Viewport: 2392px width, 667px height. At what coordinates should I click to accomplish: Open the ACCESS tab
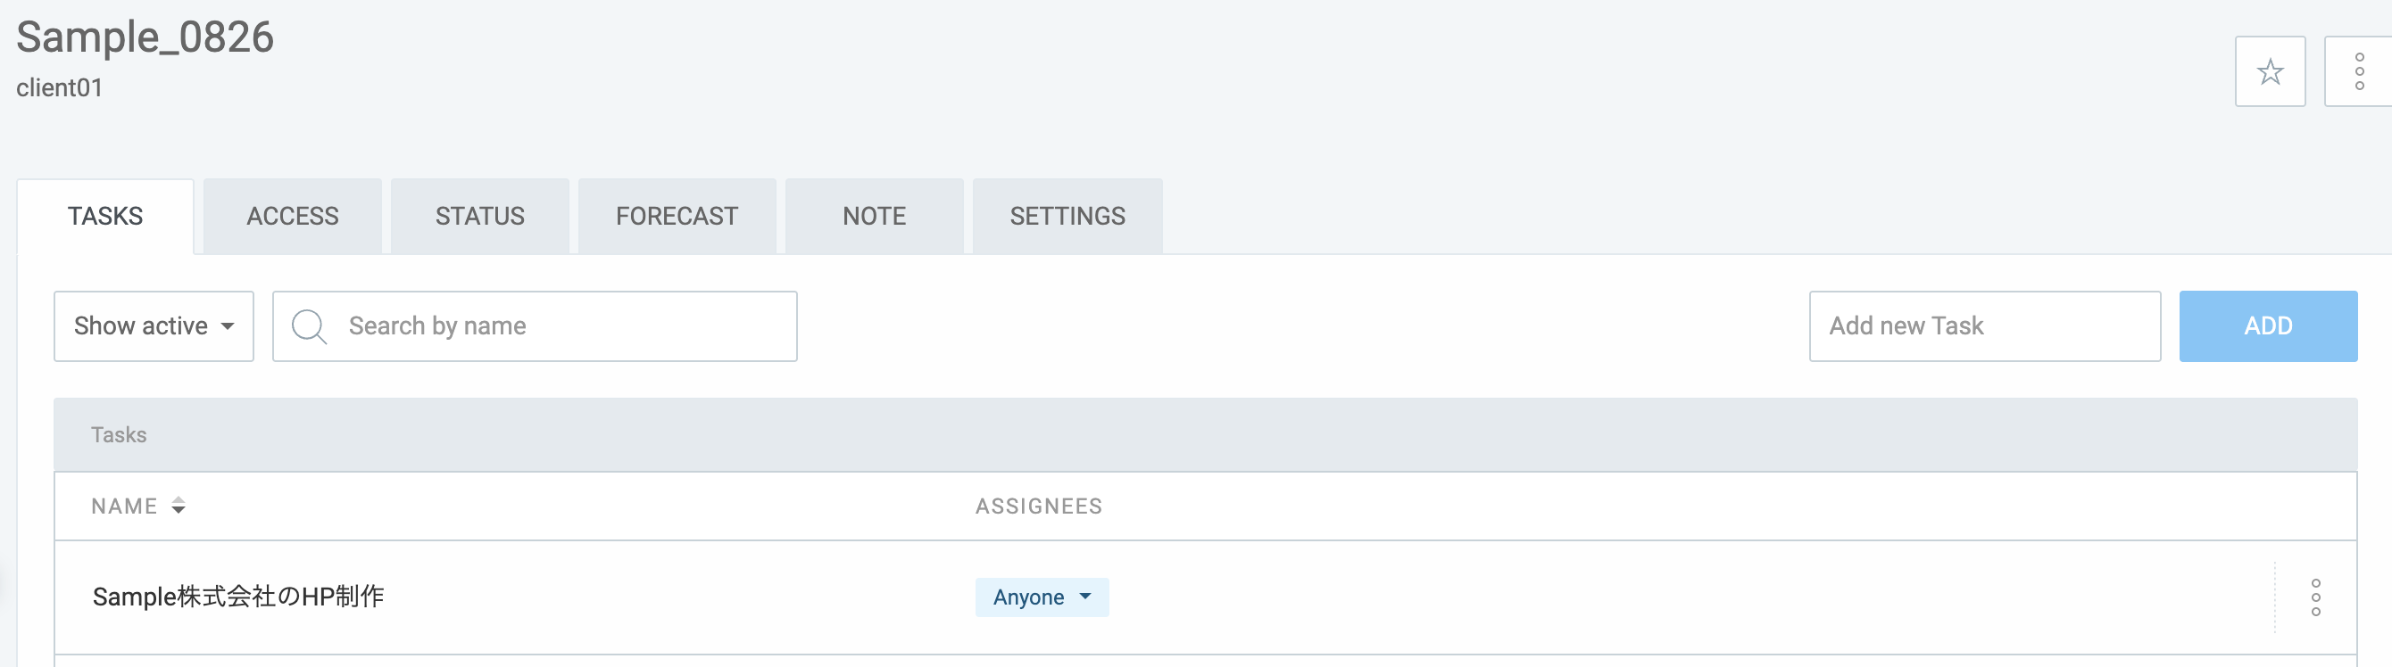click(x=293, y=216)
